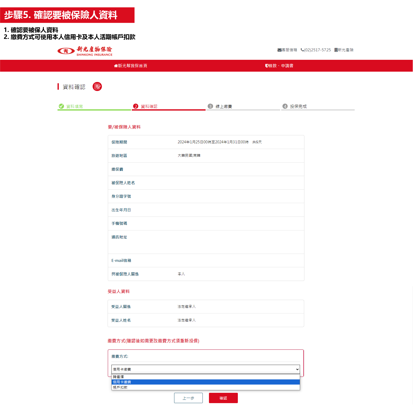Click the 上一步 button
Image resolution: width=413 pixels, height=416 pixels.
188,398
